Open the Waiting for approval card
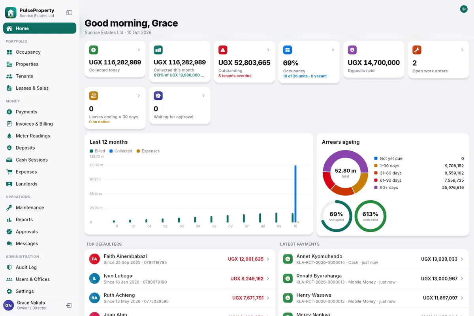The width and height of the screenshot is (474, 316). pyautogui.click(x=180, y=106)
